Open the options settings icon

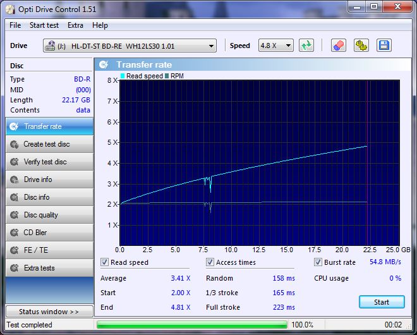(361, 46)
